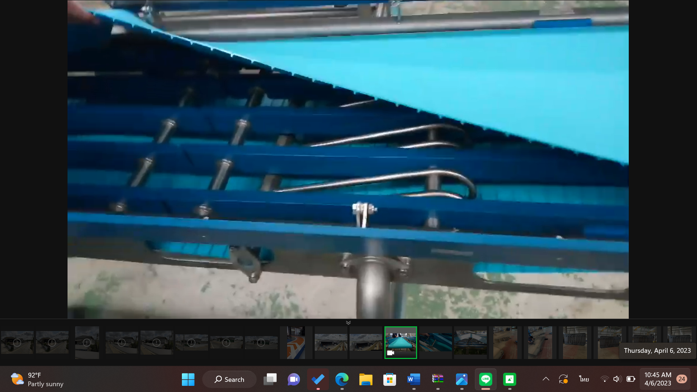Viewport: 697px width, 392px height.
Task: Collapse the thumbnail filmstrip with the double chevron
Action: (348, 322)
